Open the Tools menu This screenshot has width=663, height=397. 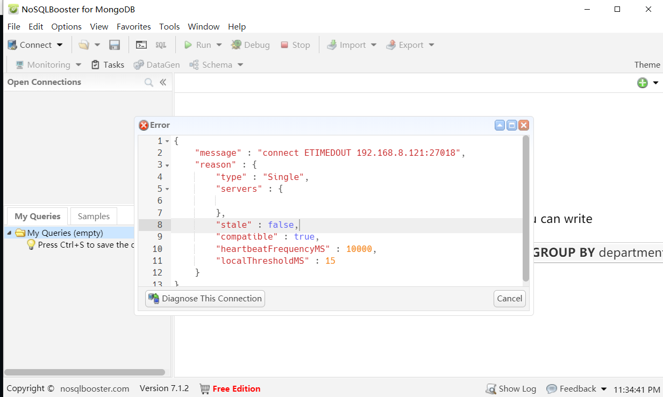[x=169, y=26]
